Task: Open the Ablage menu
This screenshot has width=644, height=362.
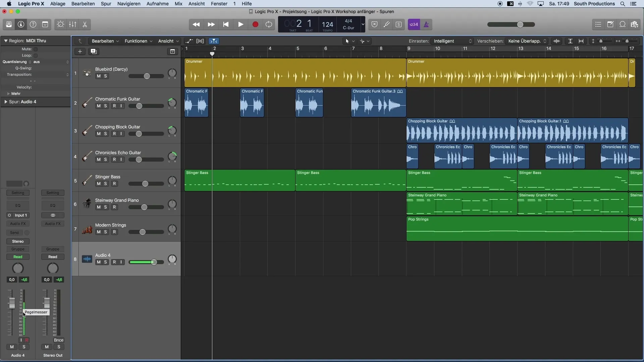Action: coord(58,4)
